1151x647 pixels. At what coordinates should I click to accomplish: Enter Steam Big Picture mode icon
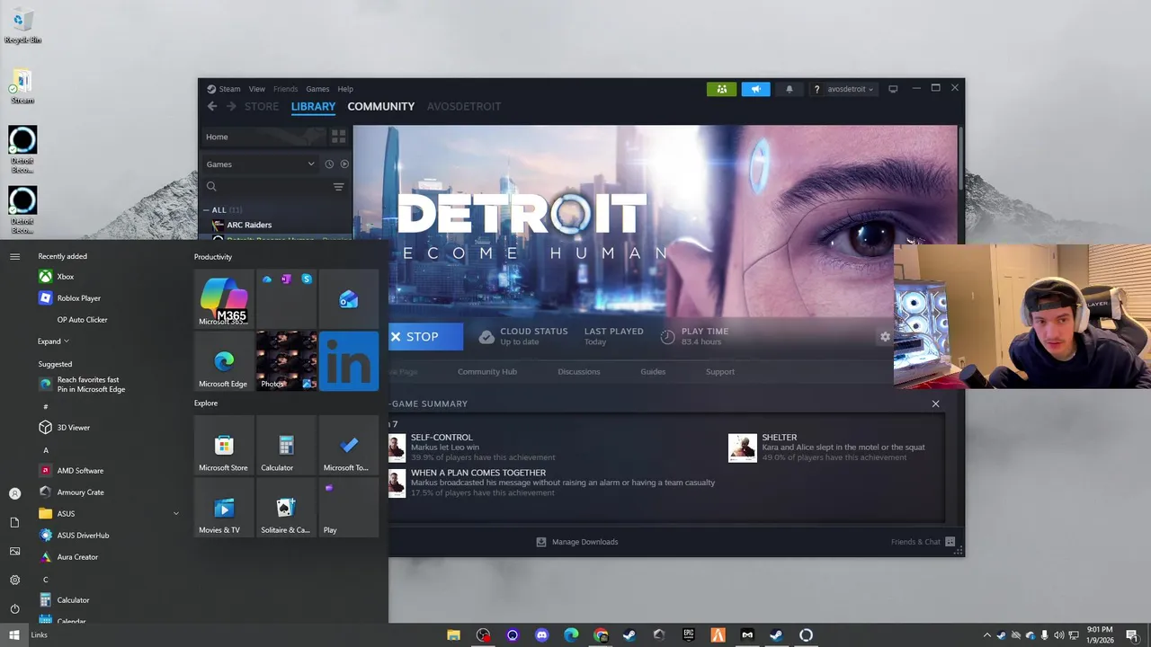click(x=893, y=89)
